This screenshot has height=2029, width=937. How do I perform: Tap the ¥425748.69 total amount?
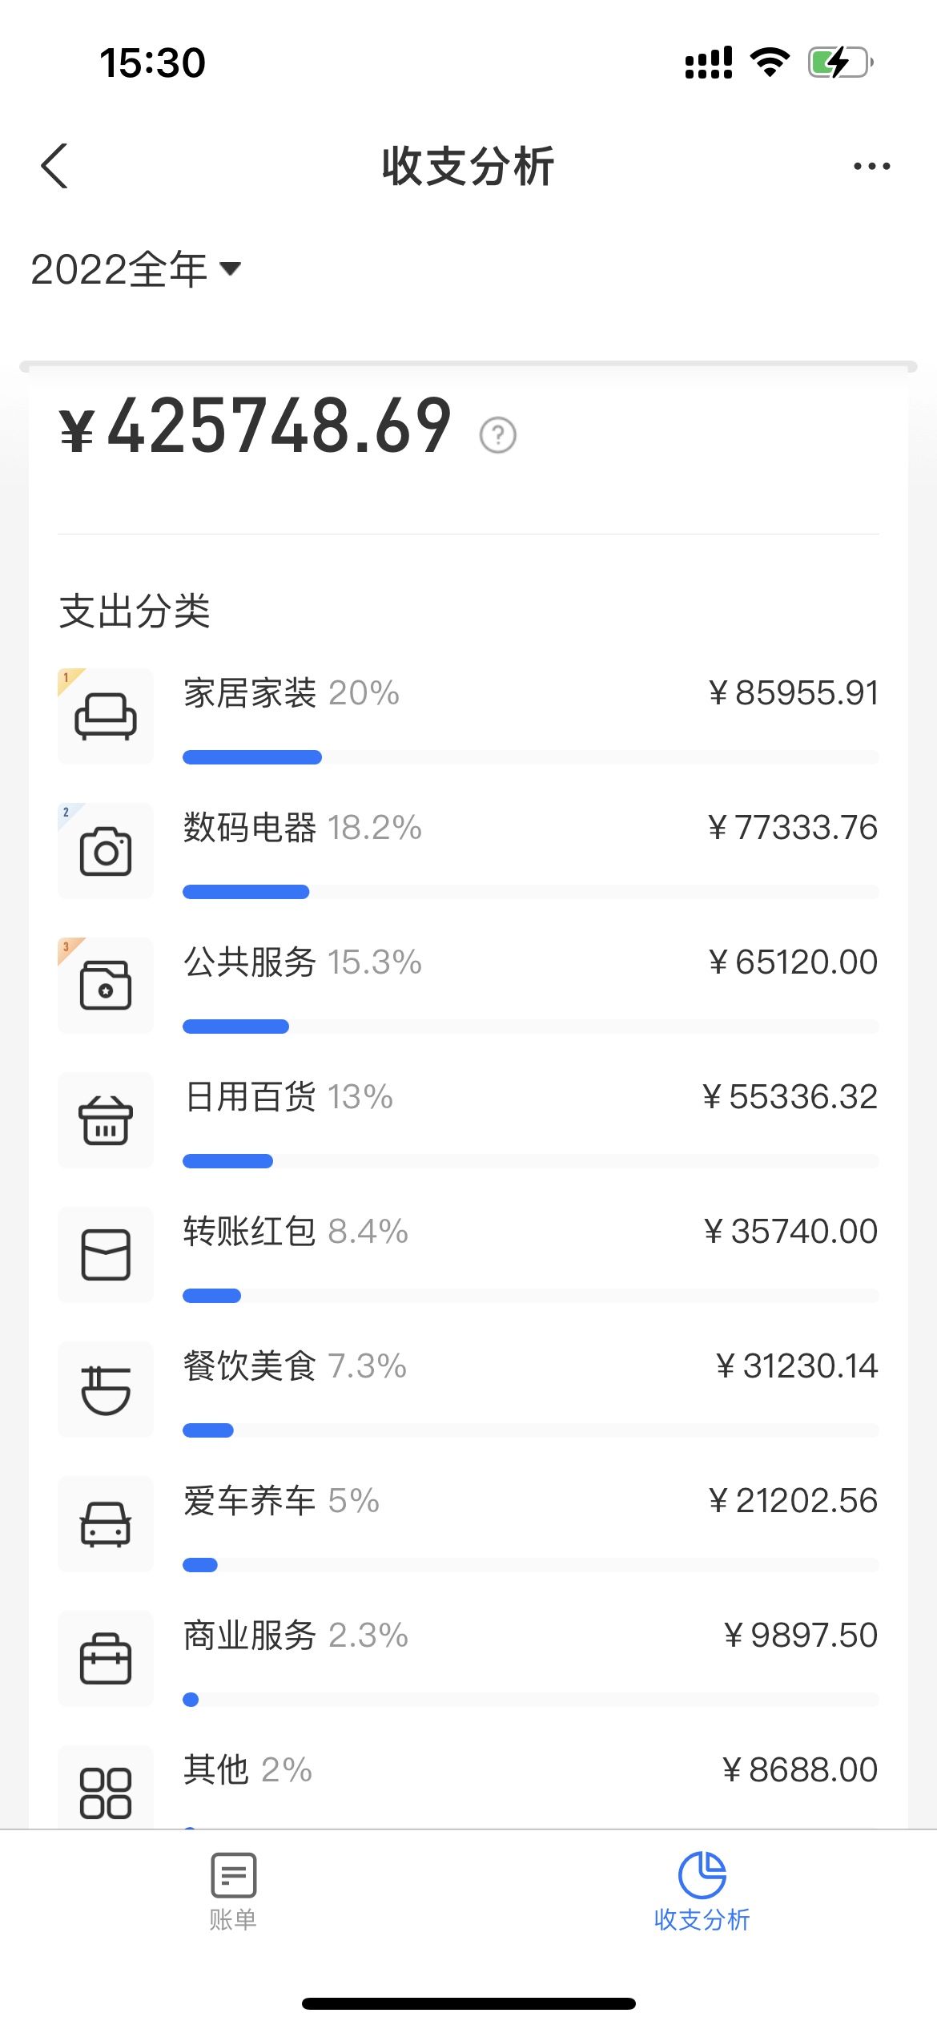click(x=256, y=426)
